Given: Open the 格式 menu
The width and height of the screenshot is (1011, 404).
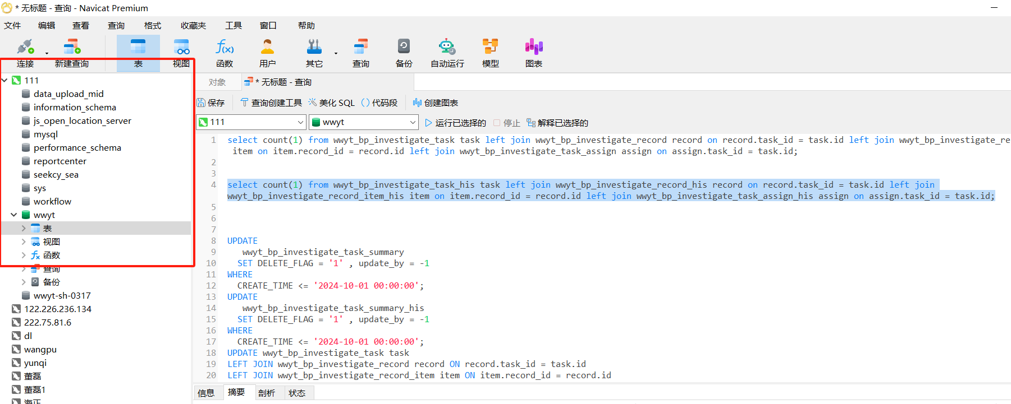Looking at the screenshot, I should pyautogui.click(x=153, y=25).
